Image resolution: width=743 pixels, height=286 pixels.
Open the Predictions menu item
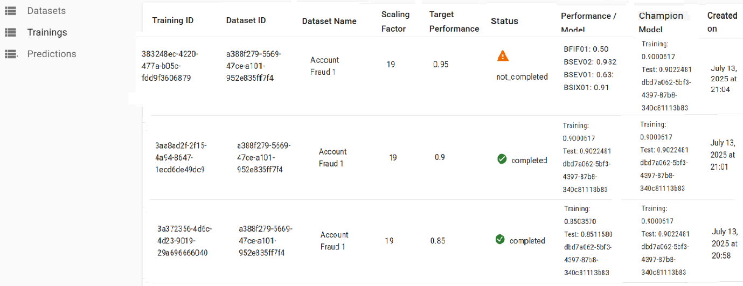coord(52,54)
